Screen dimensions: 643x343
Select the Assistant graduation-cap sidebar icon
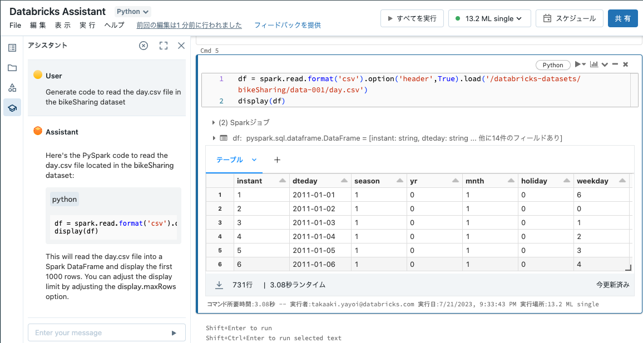12,107
